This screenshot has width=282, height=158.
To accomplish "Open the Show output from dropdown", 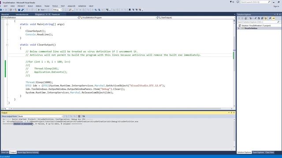I will (41, 116).
